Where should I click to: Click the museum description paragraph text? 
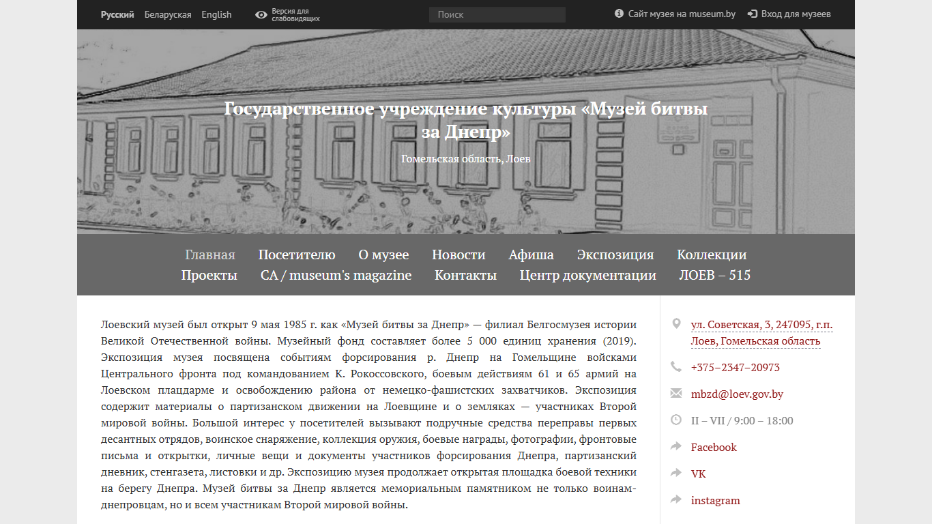(x=368, y=415)
